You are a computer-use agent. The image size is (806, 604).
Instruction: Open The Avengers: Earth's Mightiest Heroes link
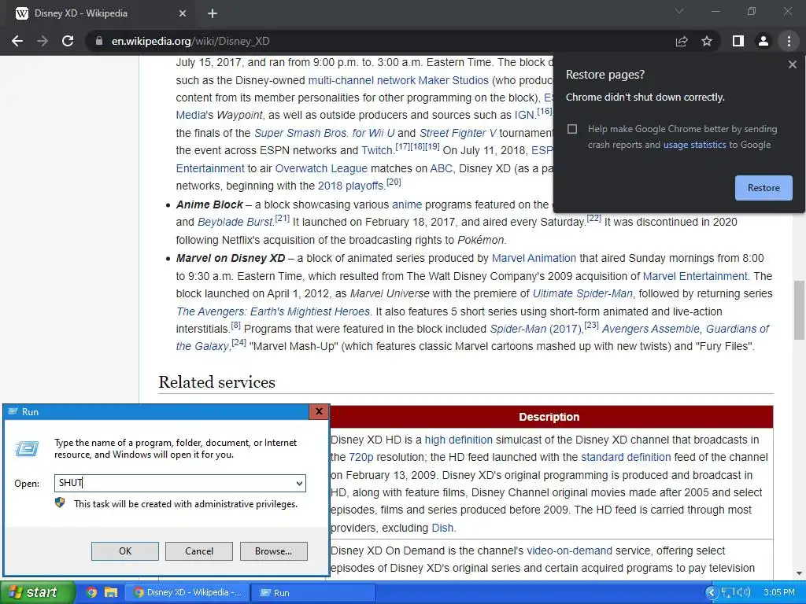pyautogui.click(x=273, y=311)
